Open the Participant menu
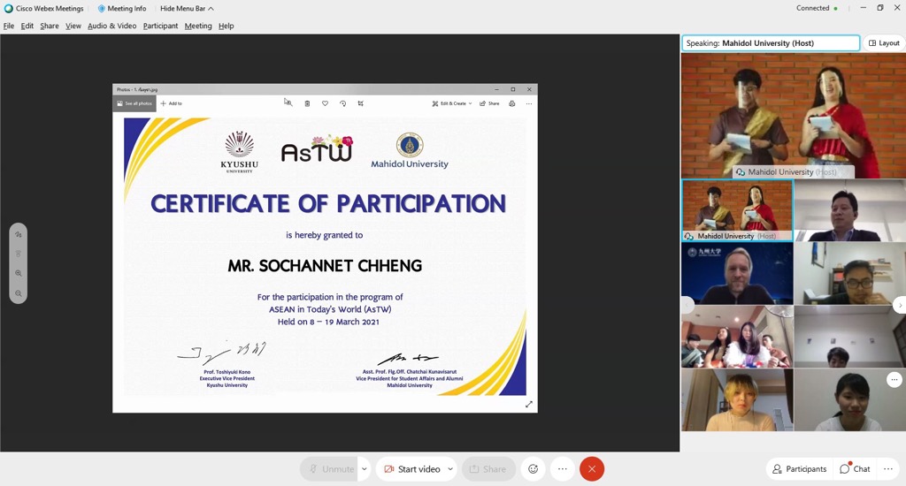Screen dimensions: 906x486 pos(160,26)
